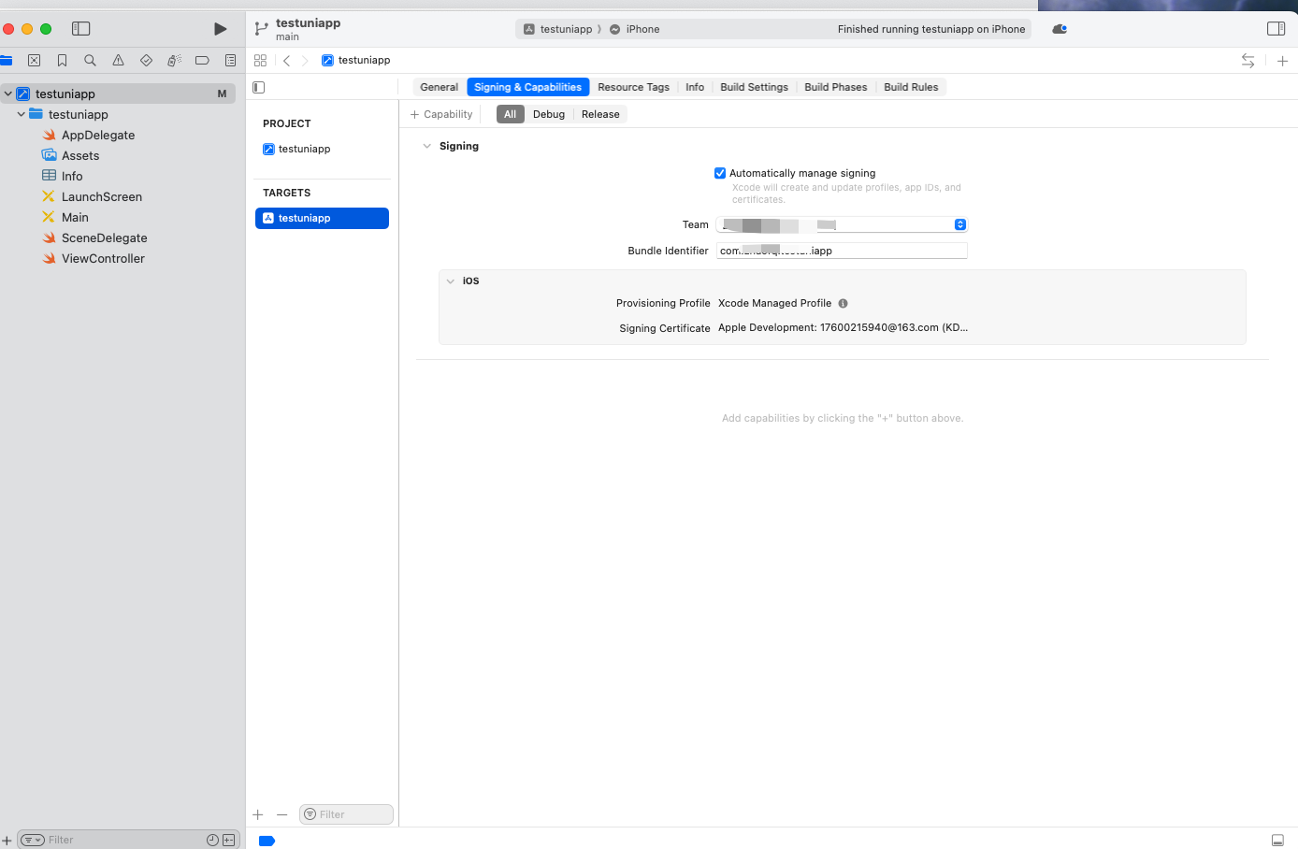The image size is (1298, 849).
Task: Open the Build Phases tab
Action: 835,87
